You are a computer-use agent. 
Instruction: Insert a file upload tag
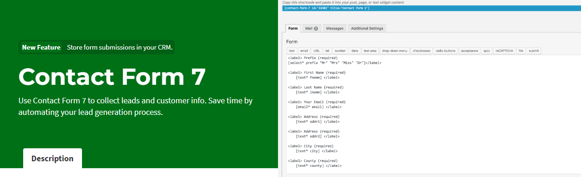521,51
